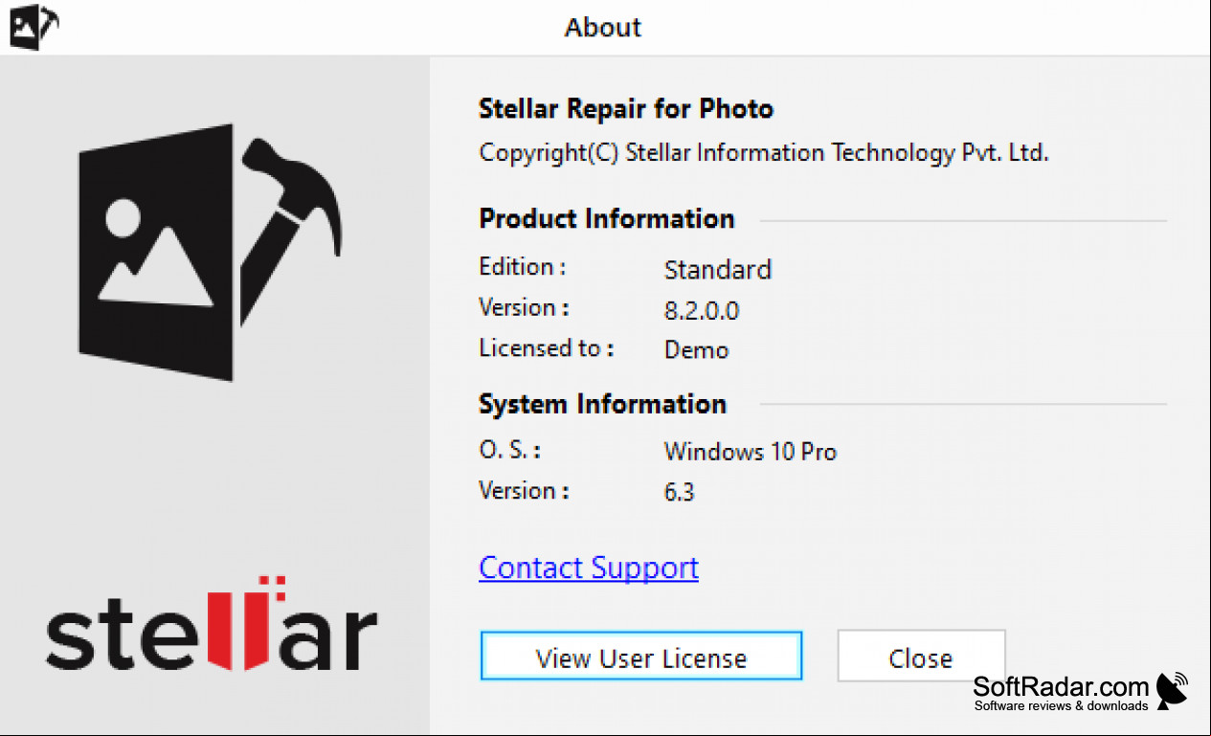Click the Licensed to Demo value
Image resolution: width=1211 pixels, height=736 pixels.
697,350
